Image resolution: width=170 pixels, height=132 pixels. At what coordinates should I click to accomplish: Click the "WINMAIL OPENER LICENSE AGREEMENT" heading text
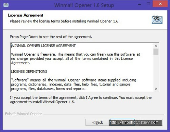tap(44, 46)
